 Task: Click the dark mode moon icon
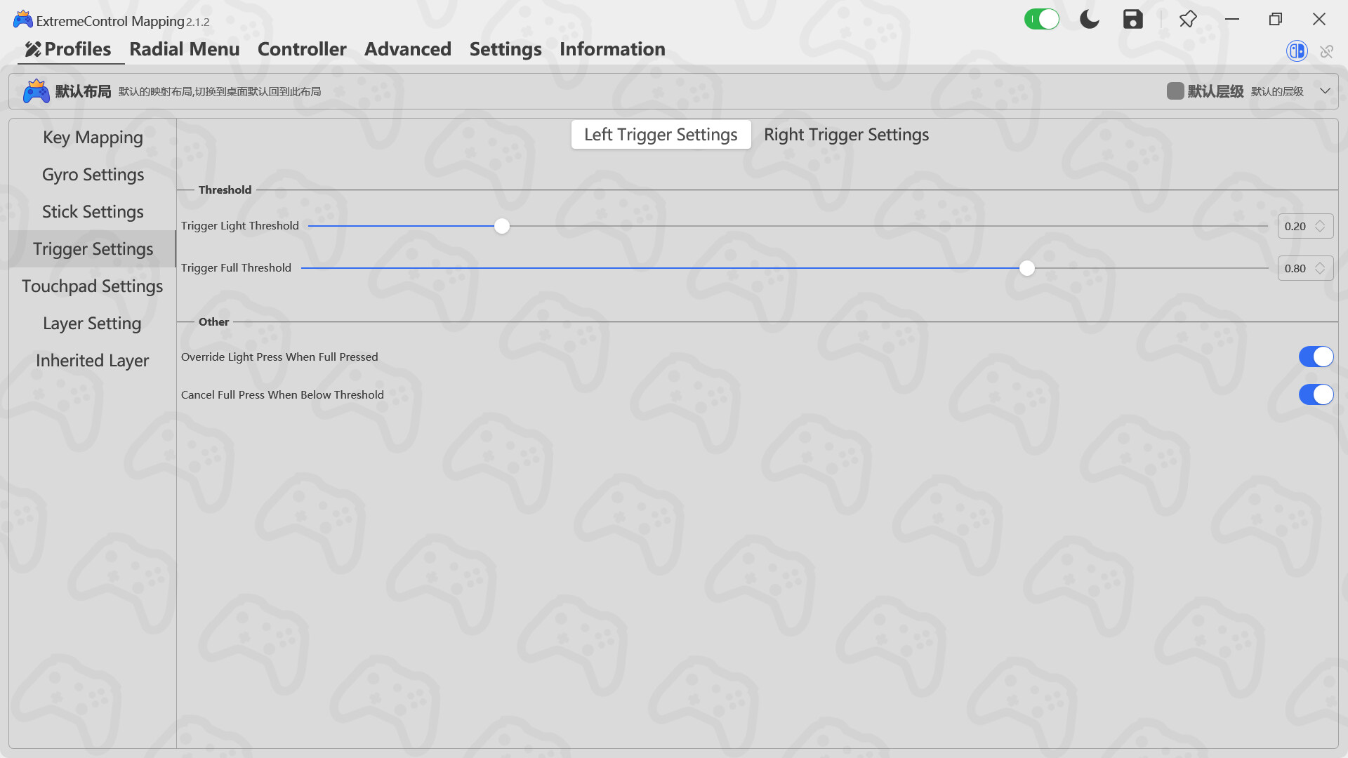tap(1088, 19)
